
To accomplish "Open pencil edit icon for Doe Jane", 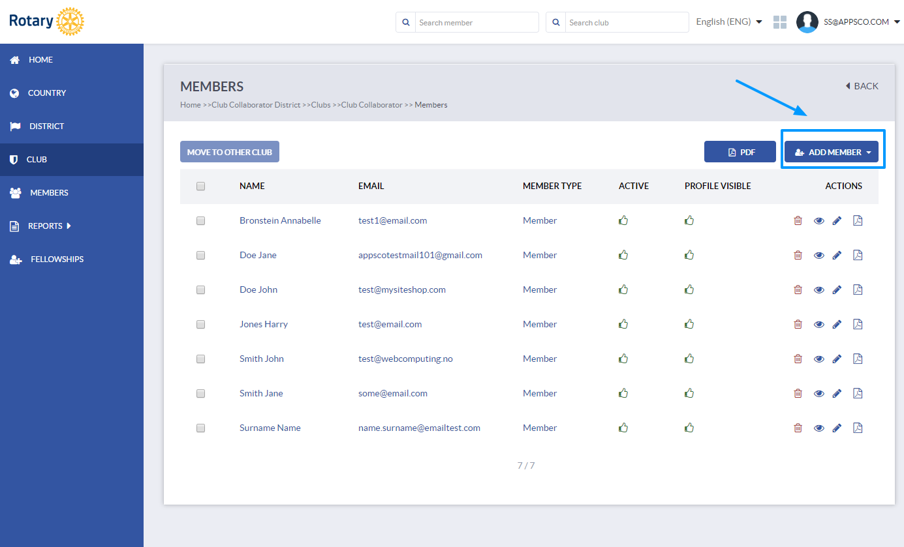I will click(837, 255).
